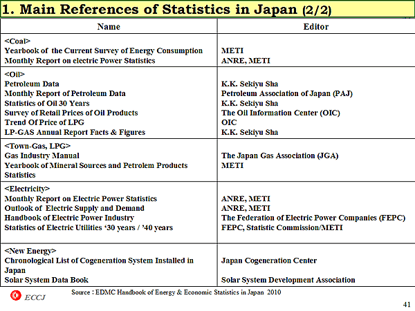This screenshot has height=311, width=415.
Task: Click 'Petroleum Association of Japan (PAJ)'
Action: (x=286, y=93)
